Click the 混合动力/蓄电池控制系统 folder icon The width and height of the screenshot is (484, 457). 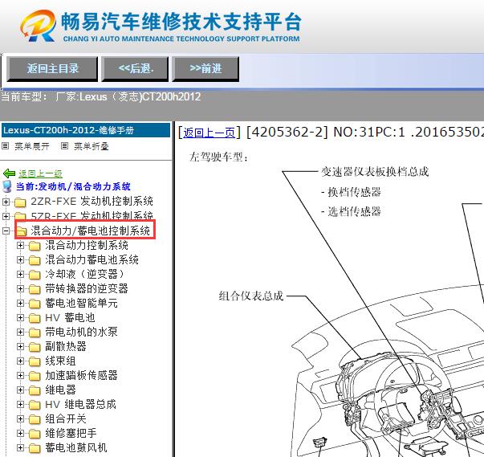pyautogui.click(x=21, y=231)
